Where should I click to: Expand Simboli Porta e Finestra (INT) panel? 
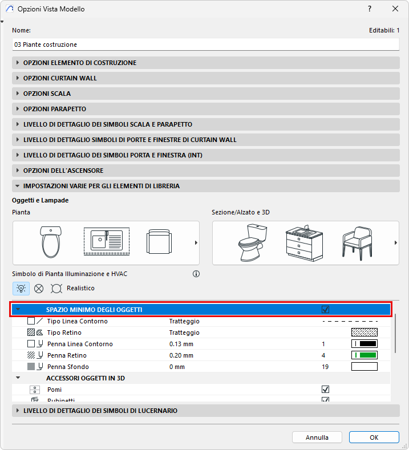point(206,155)
